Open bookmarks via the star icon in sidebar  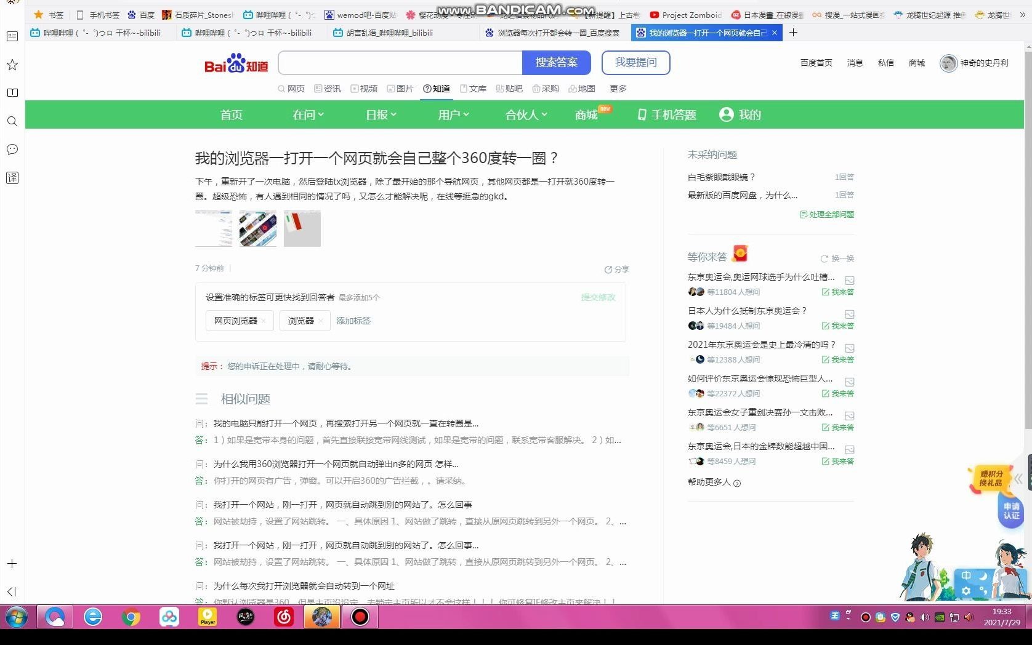[x=12, y=65]
